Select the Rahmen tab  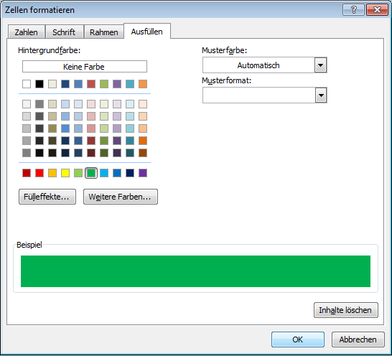click(104, 32)
